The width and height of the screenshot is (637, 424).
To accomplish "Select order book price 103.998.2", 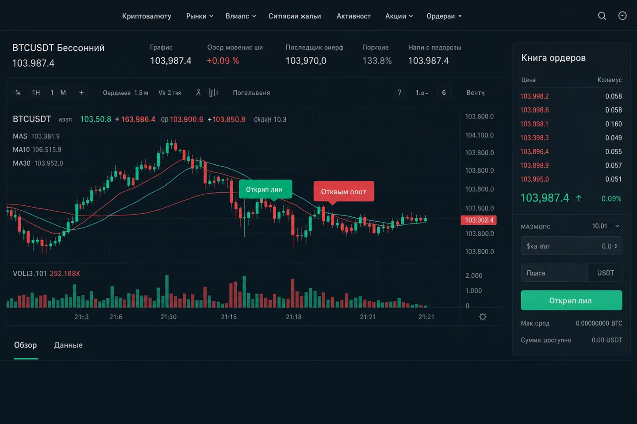I will click(x=534, y=96).
